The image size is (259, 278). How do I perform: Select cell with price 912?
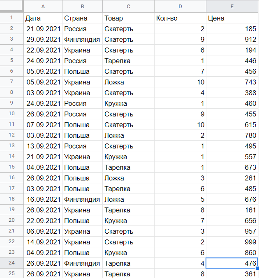pyautogui.click(x=232, y=39)
